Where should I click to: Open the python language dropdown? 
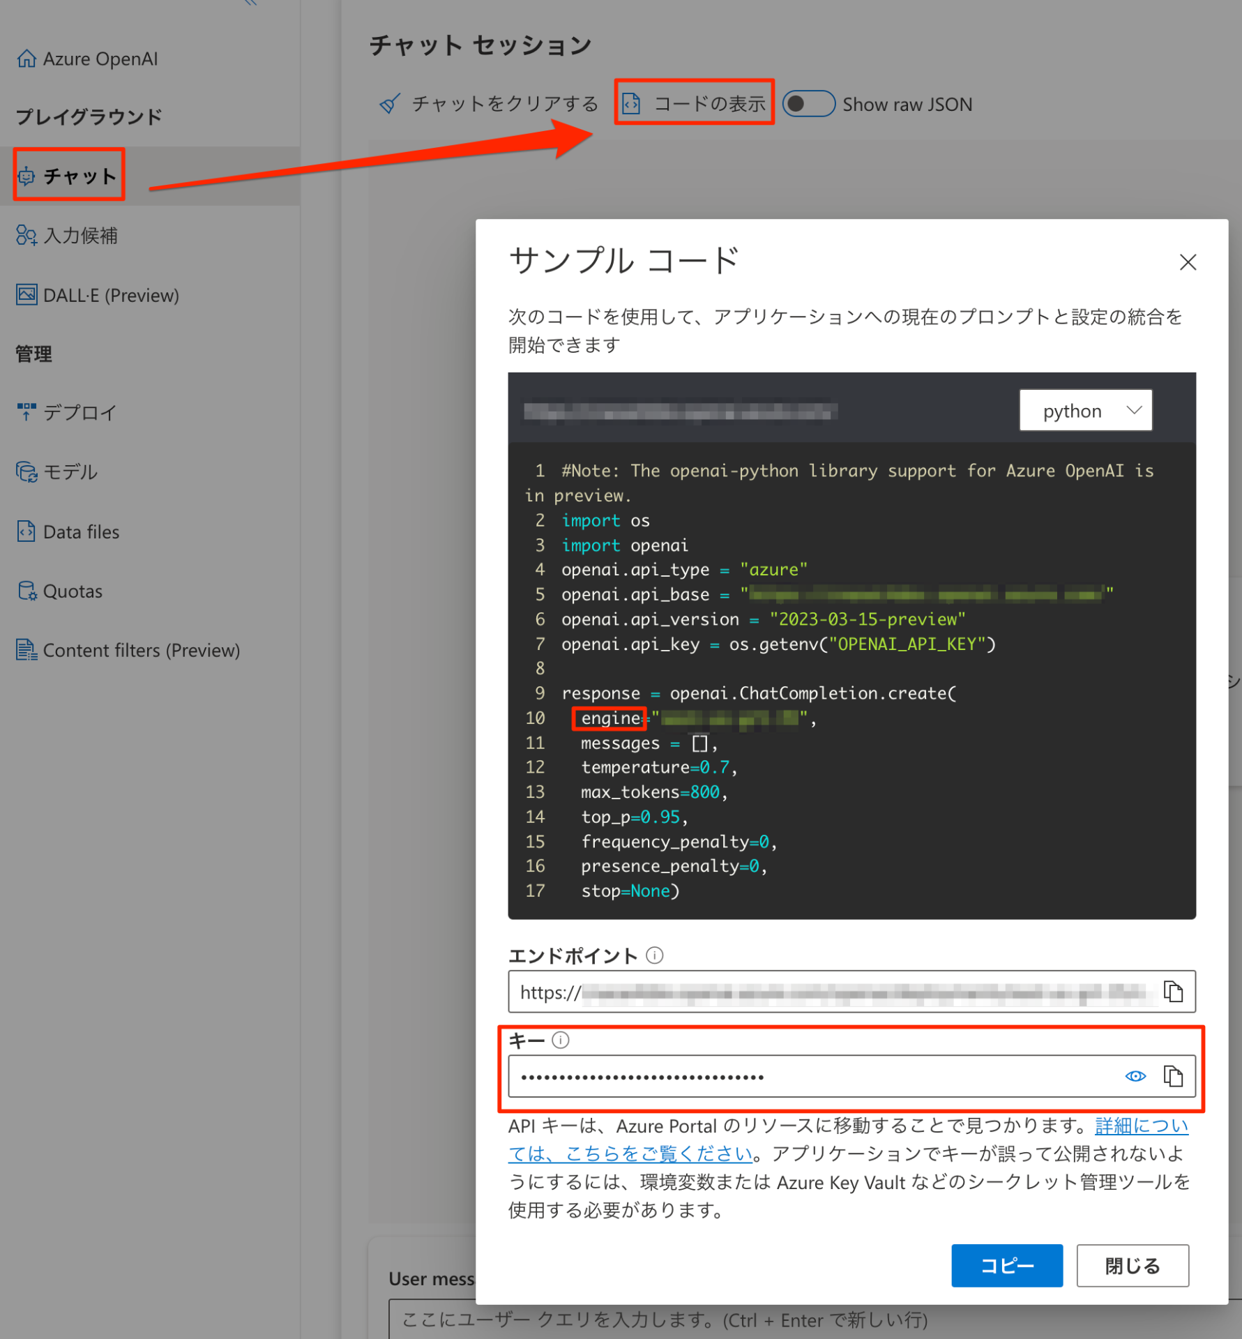tap(1086, 410)
